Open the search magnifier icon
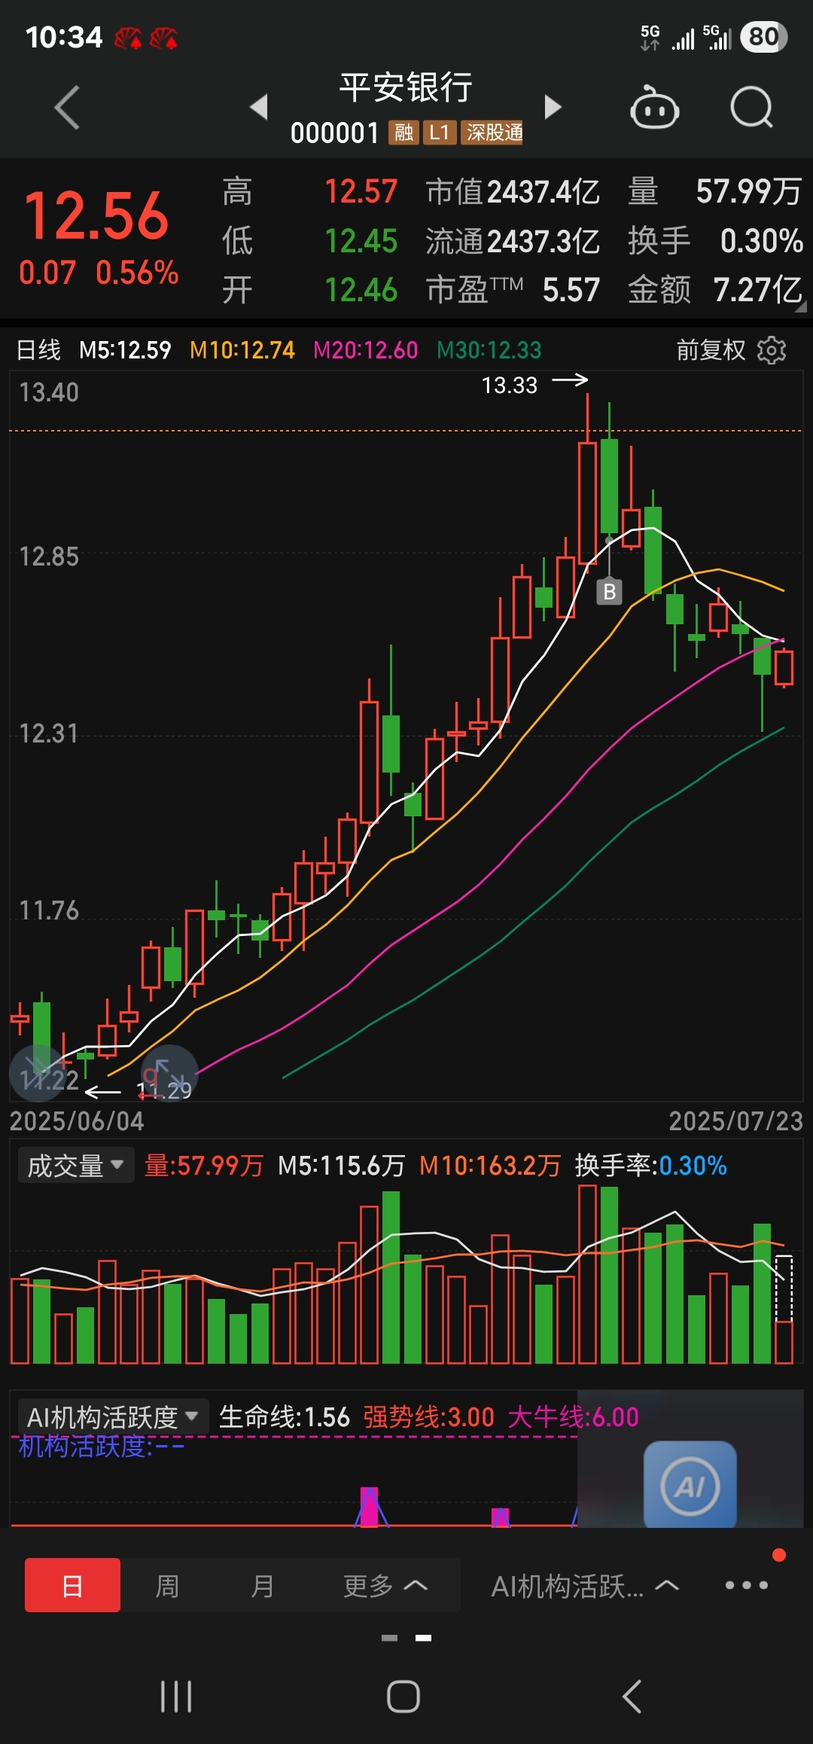This screenshot has height=1744, width=813. [751, 108]
